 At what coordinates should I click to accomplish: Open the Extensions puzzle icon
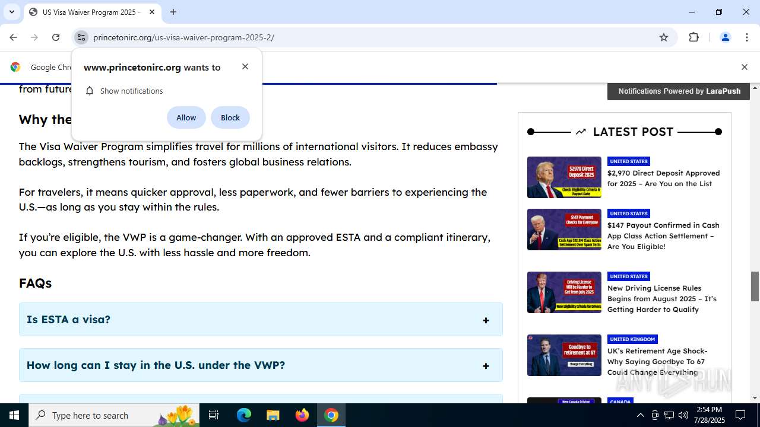(x=694, y=37)
